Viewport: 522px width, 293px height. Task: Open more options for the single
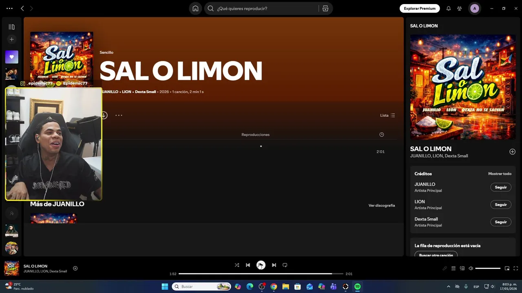point(119,115)
